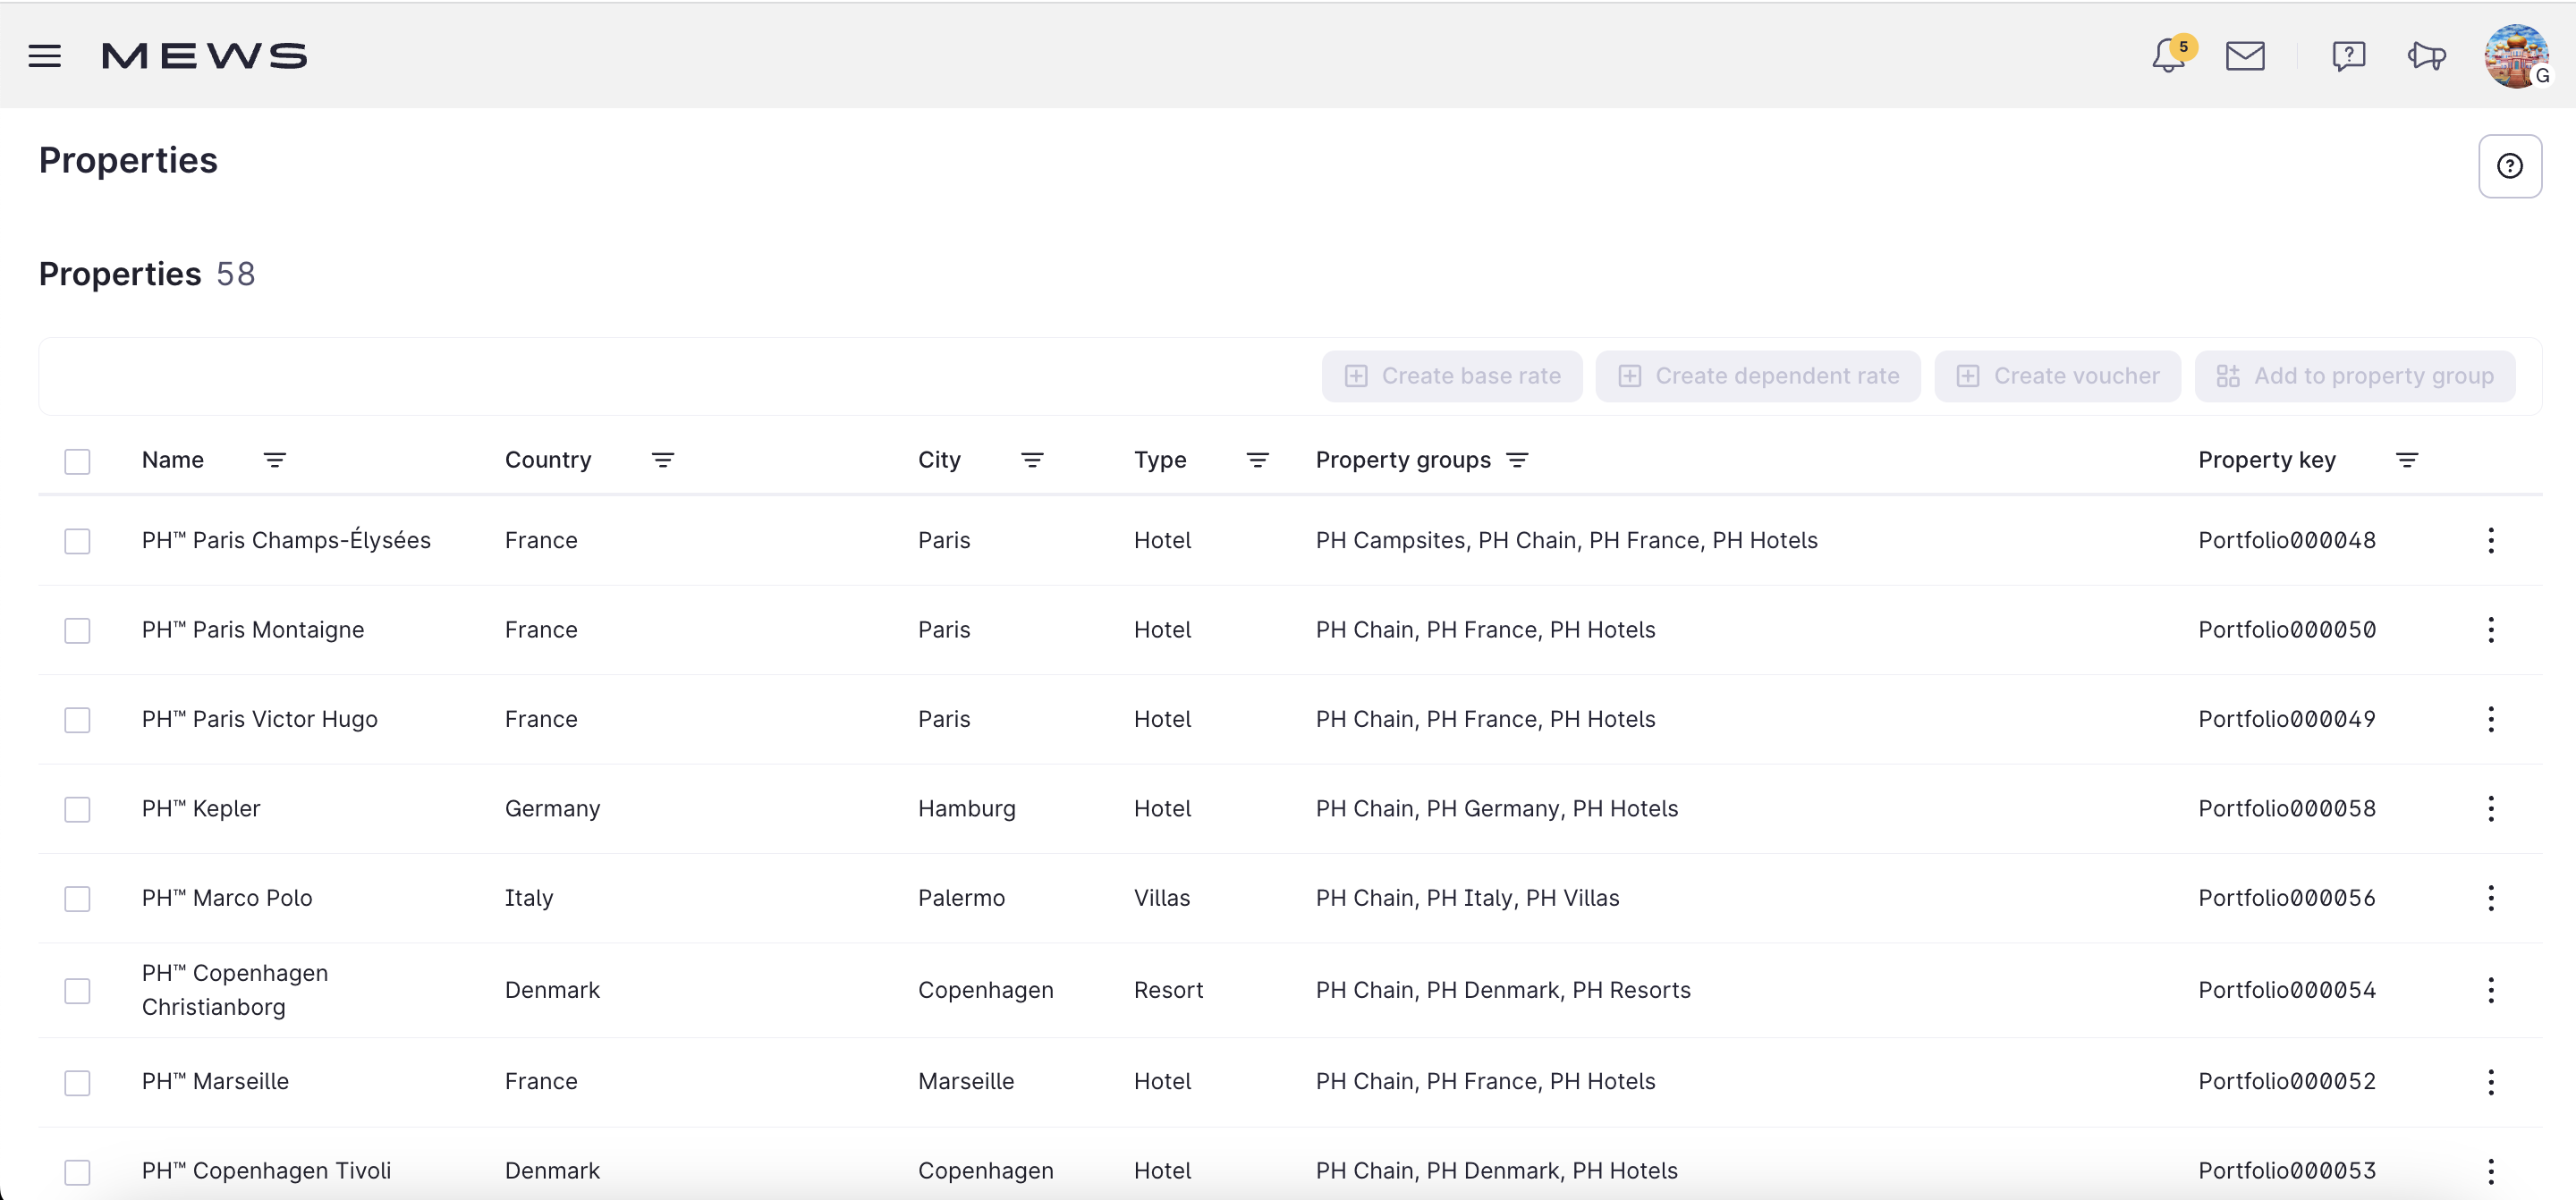Open the PH Kepler property name
2576x1200 pixels.
click(201, 808)
